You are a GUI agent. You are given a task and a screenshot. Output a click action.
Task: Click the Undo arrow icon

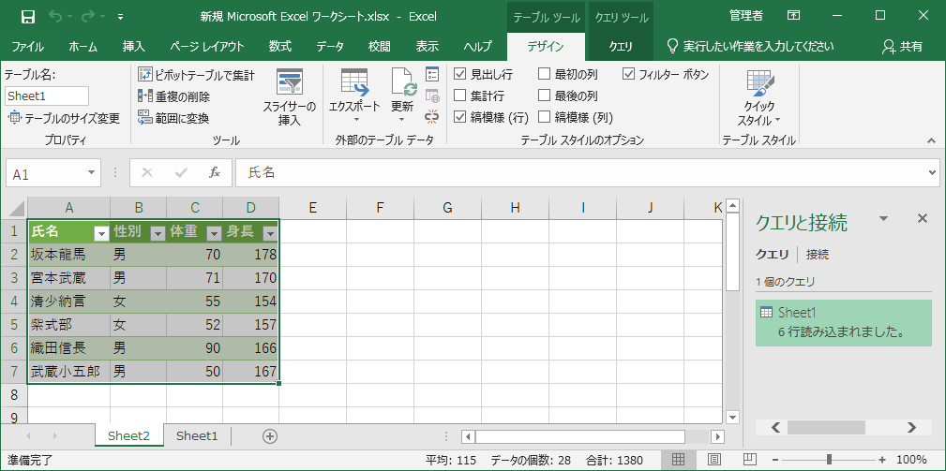pyautogui.click(x=55, y=16)
